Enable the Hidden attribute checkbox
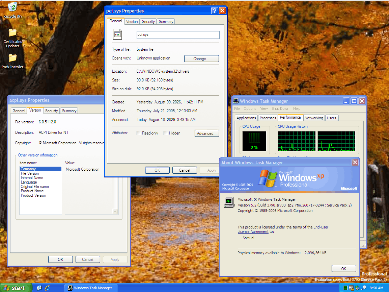Image resolution: width=389 pixels, height=292 pixels. point(166,133)
